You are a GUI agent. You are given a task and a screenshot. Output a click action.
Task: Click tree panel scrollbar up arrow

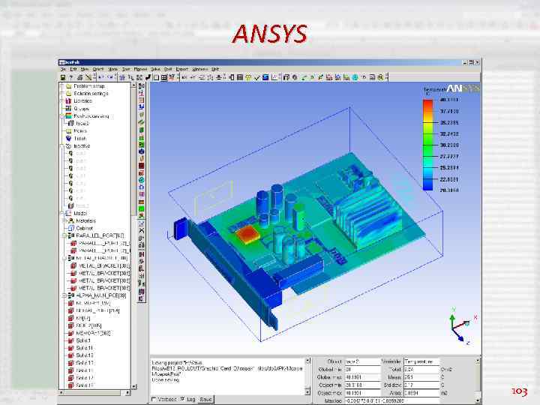pyautogui.click(x=134, y=85)
